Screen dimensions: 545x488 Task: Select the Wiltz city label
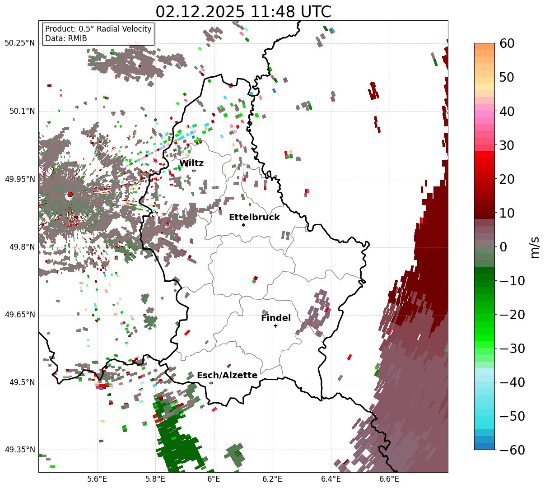[x=191, y=163]
